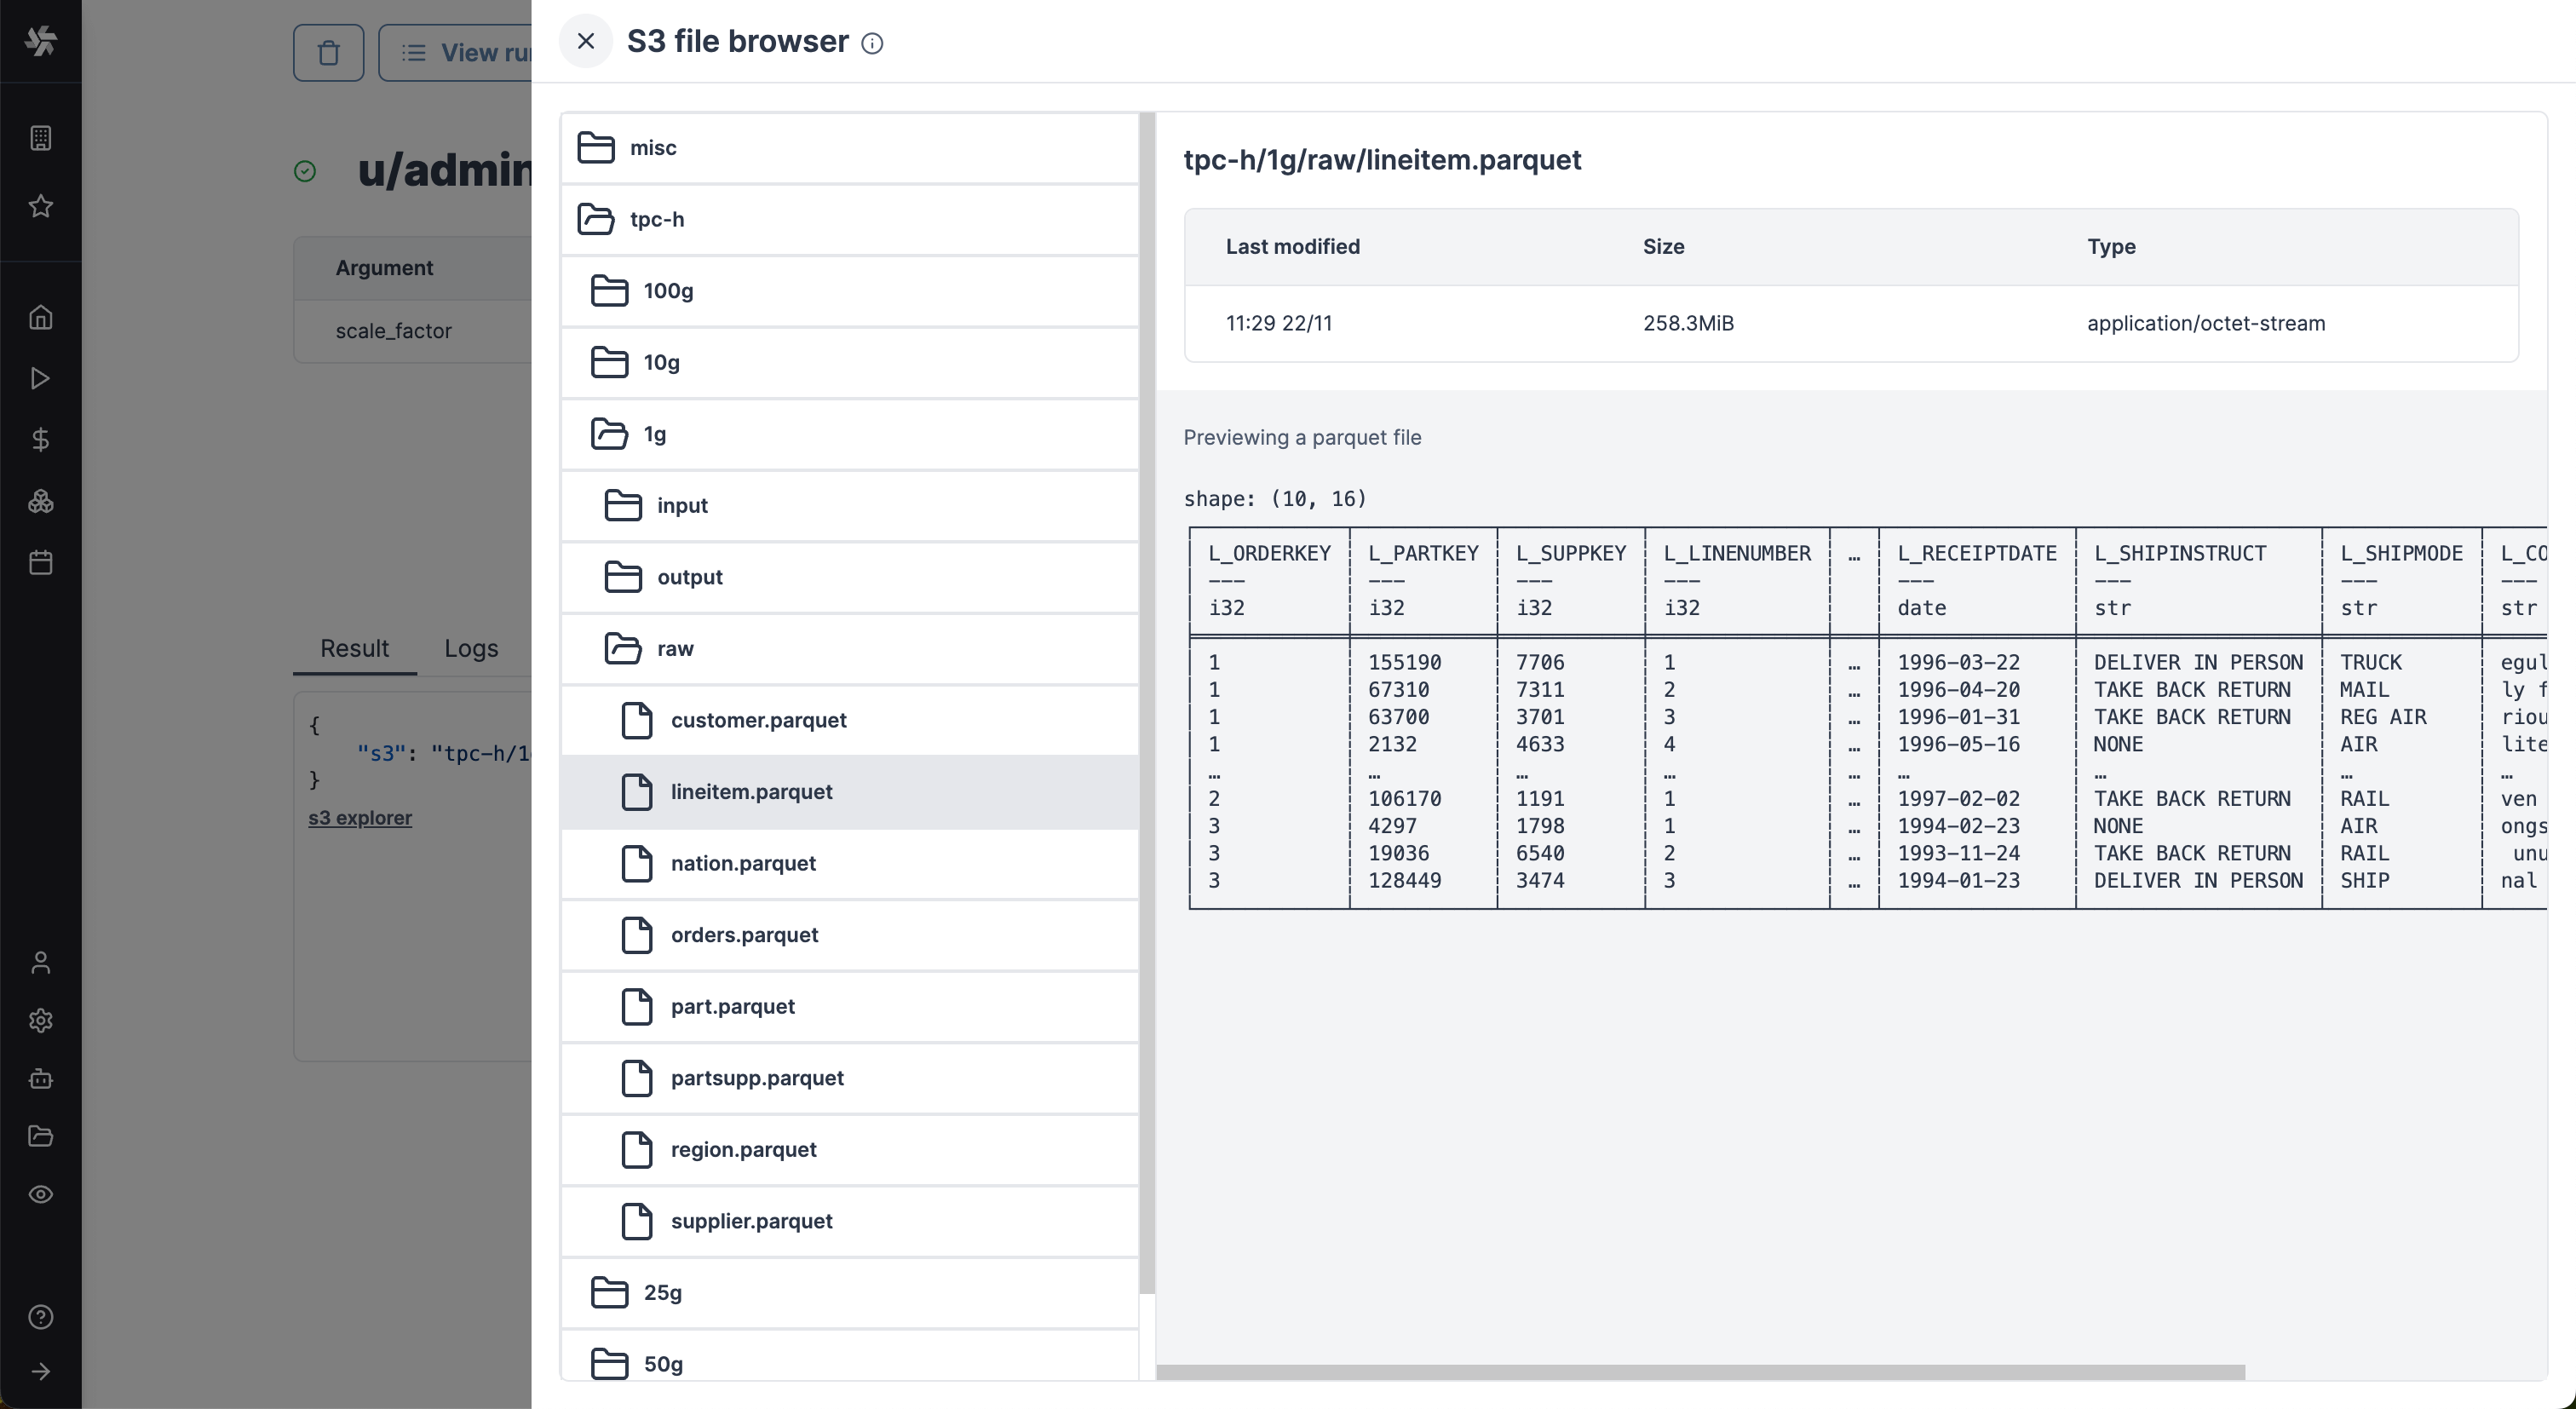
Task: Select the Result tab
Action: [x=354, y=649]
